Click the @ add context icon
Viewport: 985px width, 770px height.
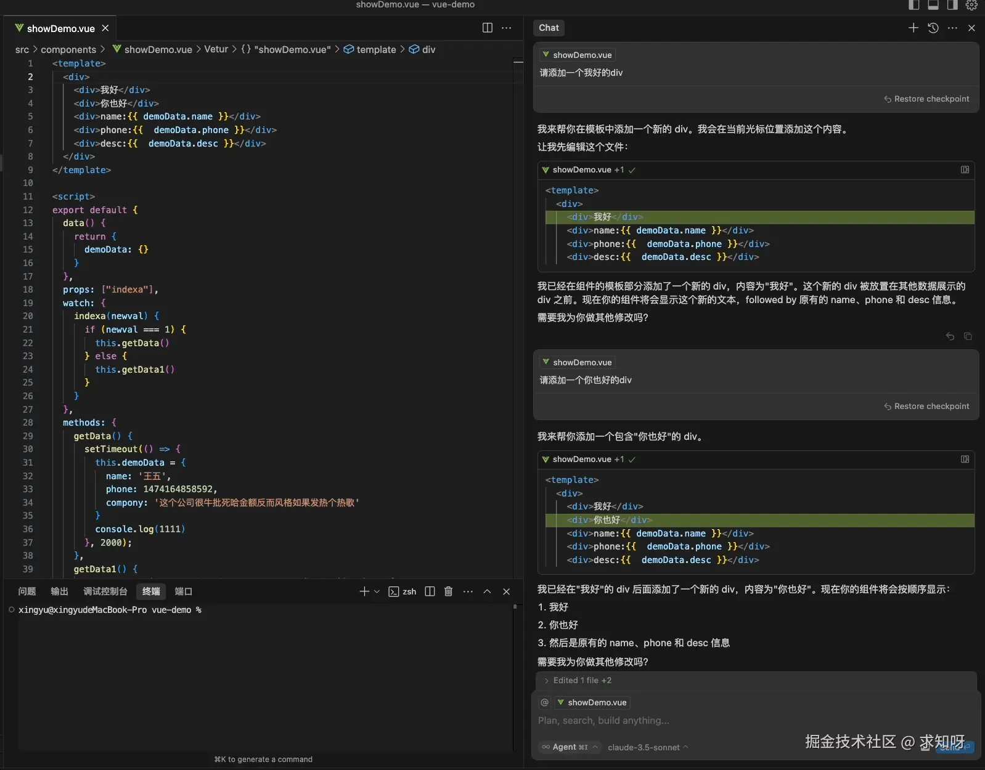coord(544,702)
